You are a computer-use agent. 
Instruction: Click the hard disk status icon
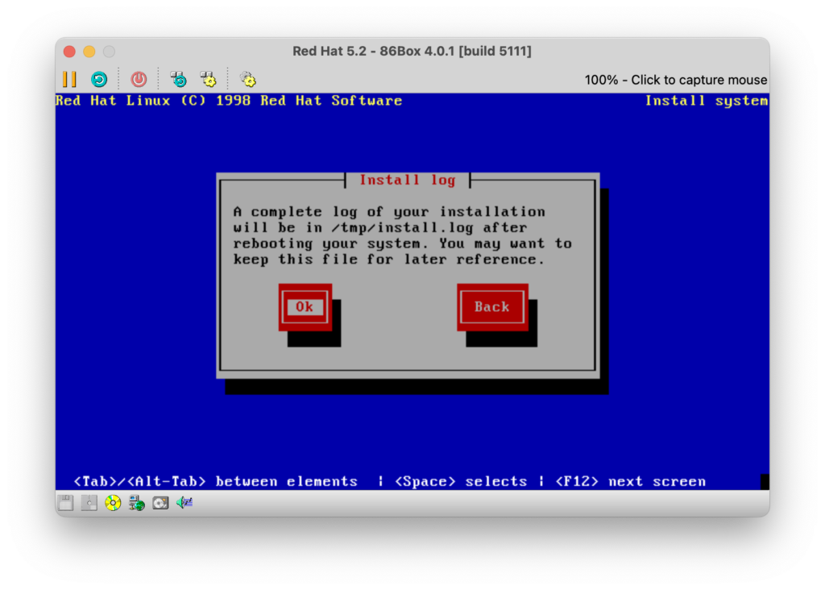160,503
